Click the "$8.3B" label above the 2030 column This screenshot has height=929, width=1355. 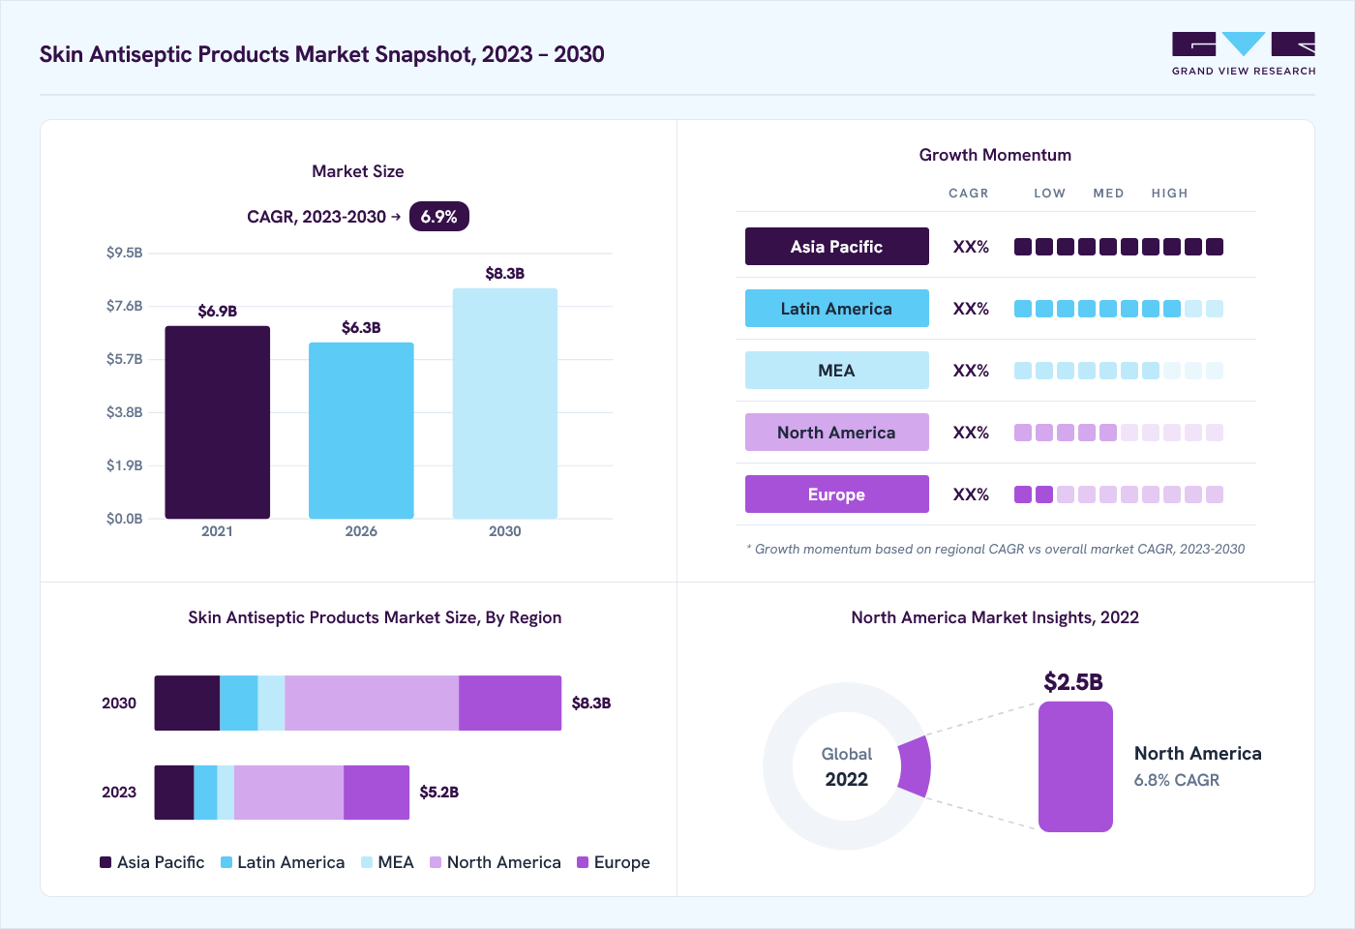tap(505, 274)
